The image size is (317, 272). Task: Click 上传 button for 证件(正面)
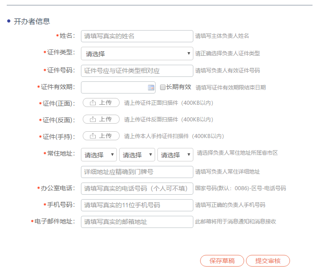tap(101, 103)
